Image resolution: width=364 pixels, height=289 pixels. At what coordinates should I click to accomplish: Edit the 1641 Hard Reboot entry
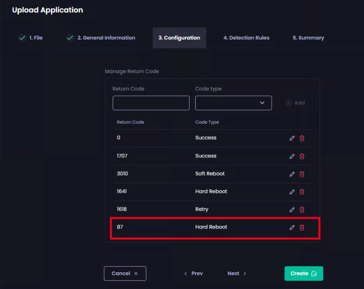[x=292, y=192]
